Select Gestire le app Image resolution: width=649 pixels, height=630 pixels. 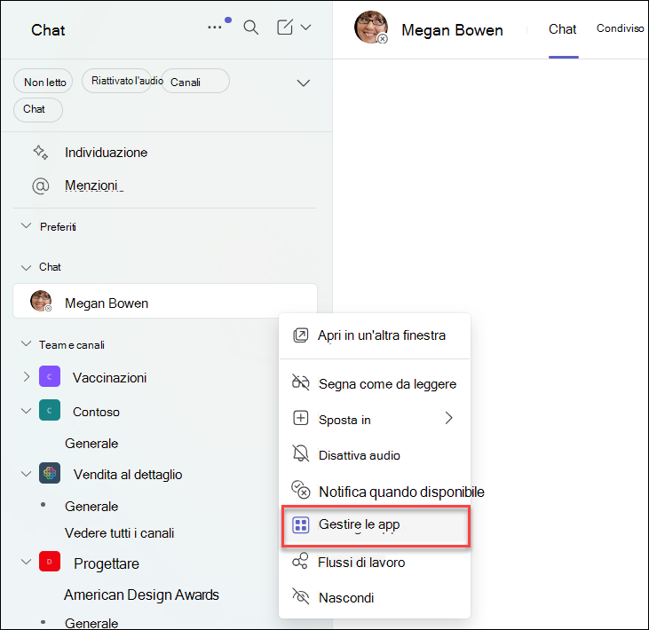pos(376,526)
